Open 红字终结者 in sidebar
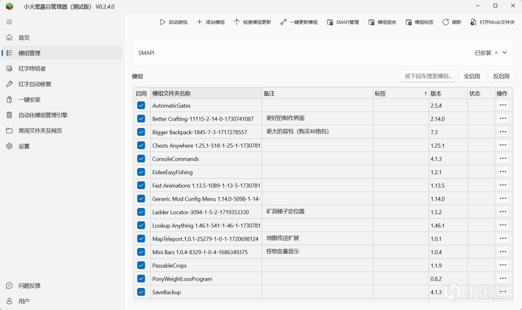522x310 pixels. 61,69
